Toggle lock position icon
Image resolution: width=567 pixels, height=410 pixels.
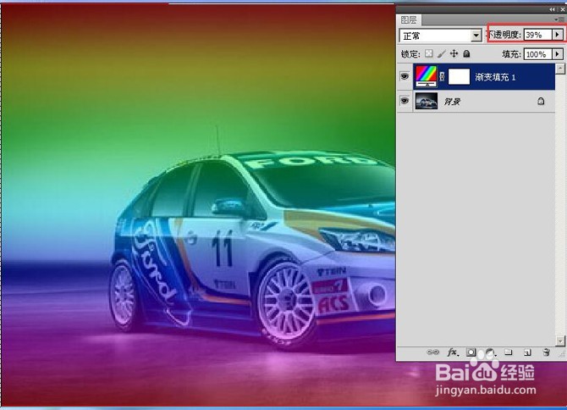coord(454,54)
